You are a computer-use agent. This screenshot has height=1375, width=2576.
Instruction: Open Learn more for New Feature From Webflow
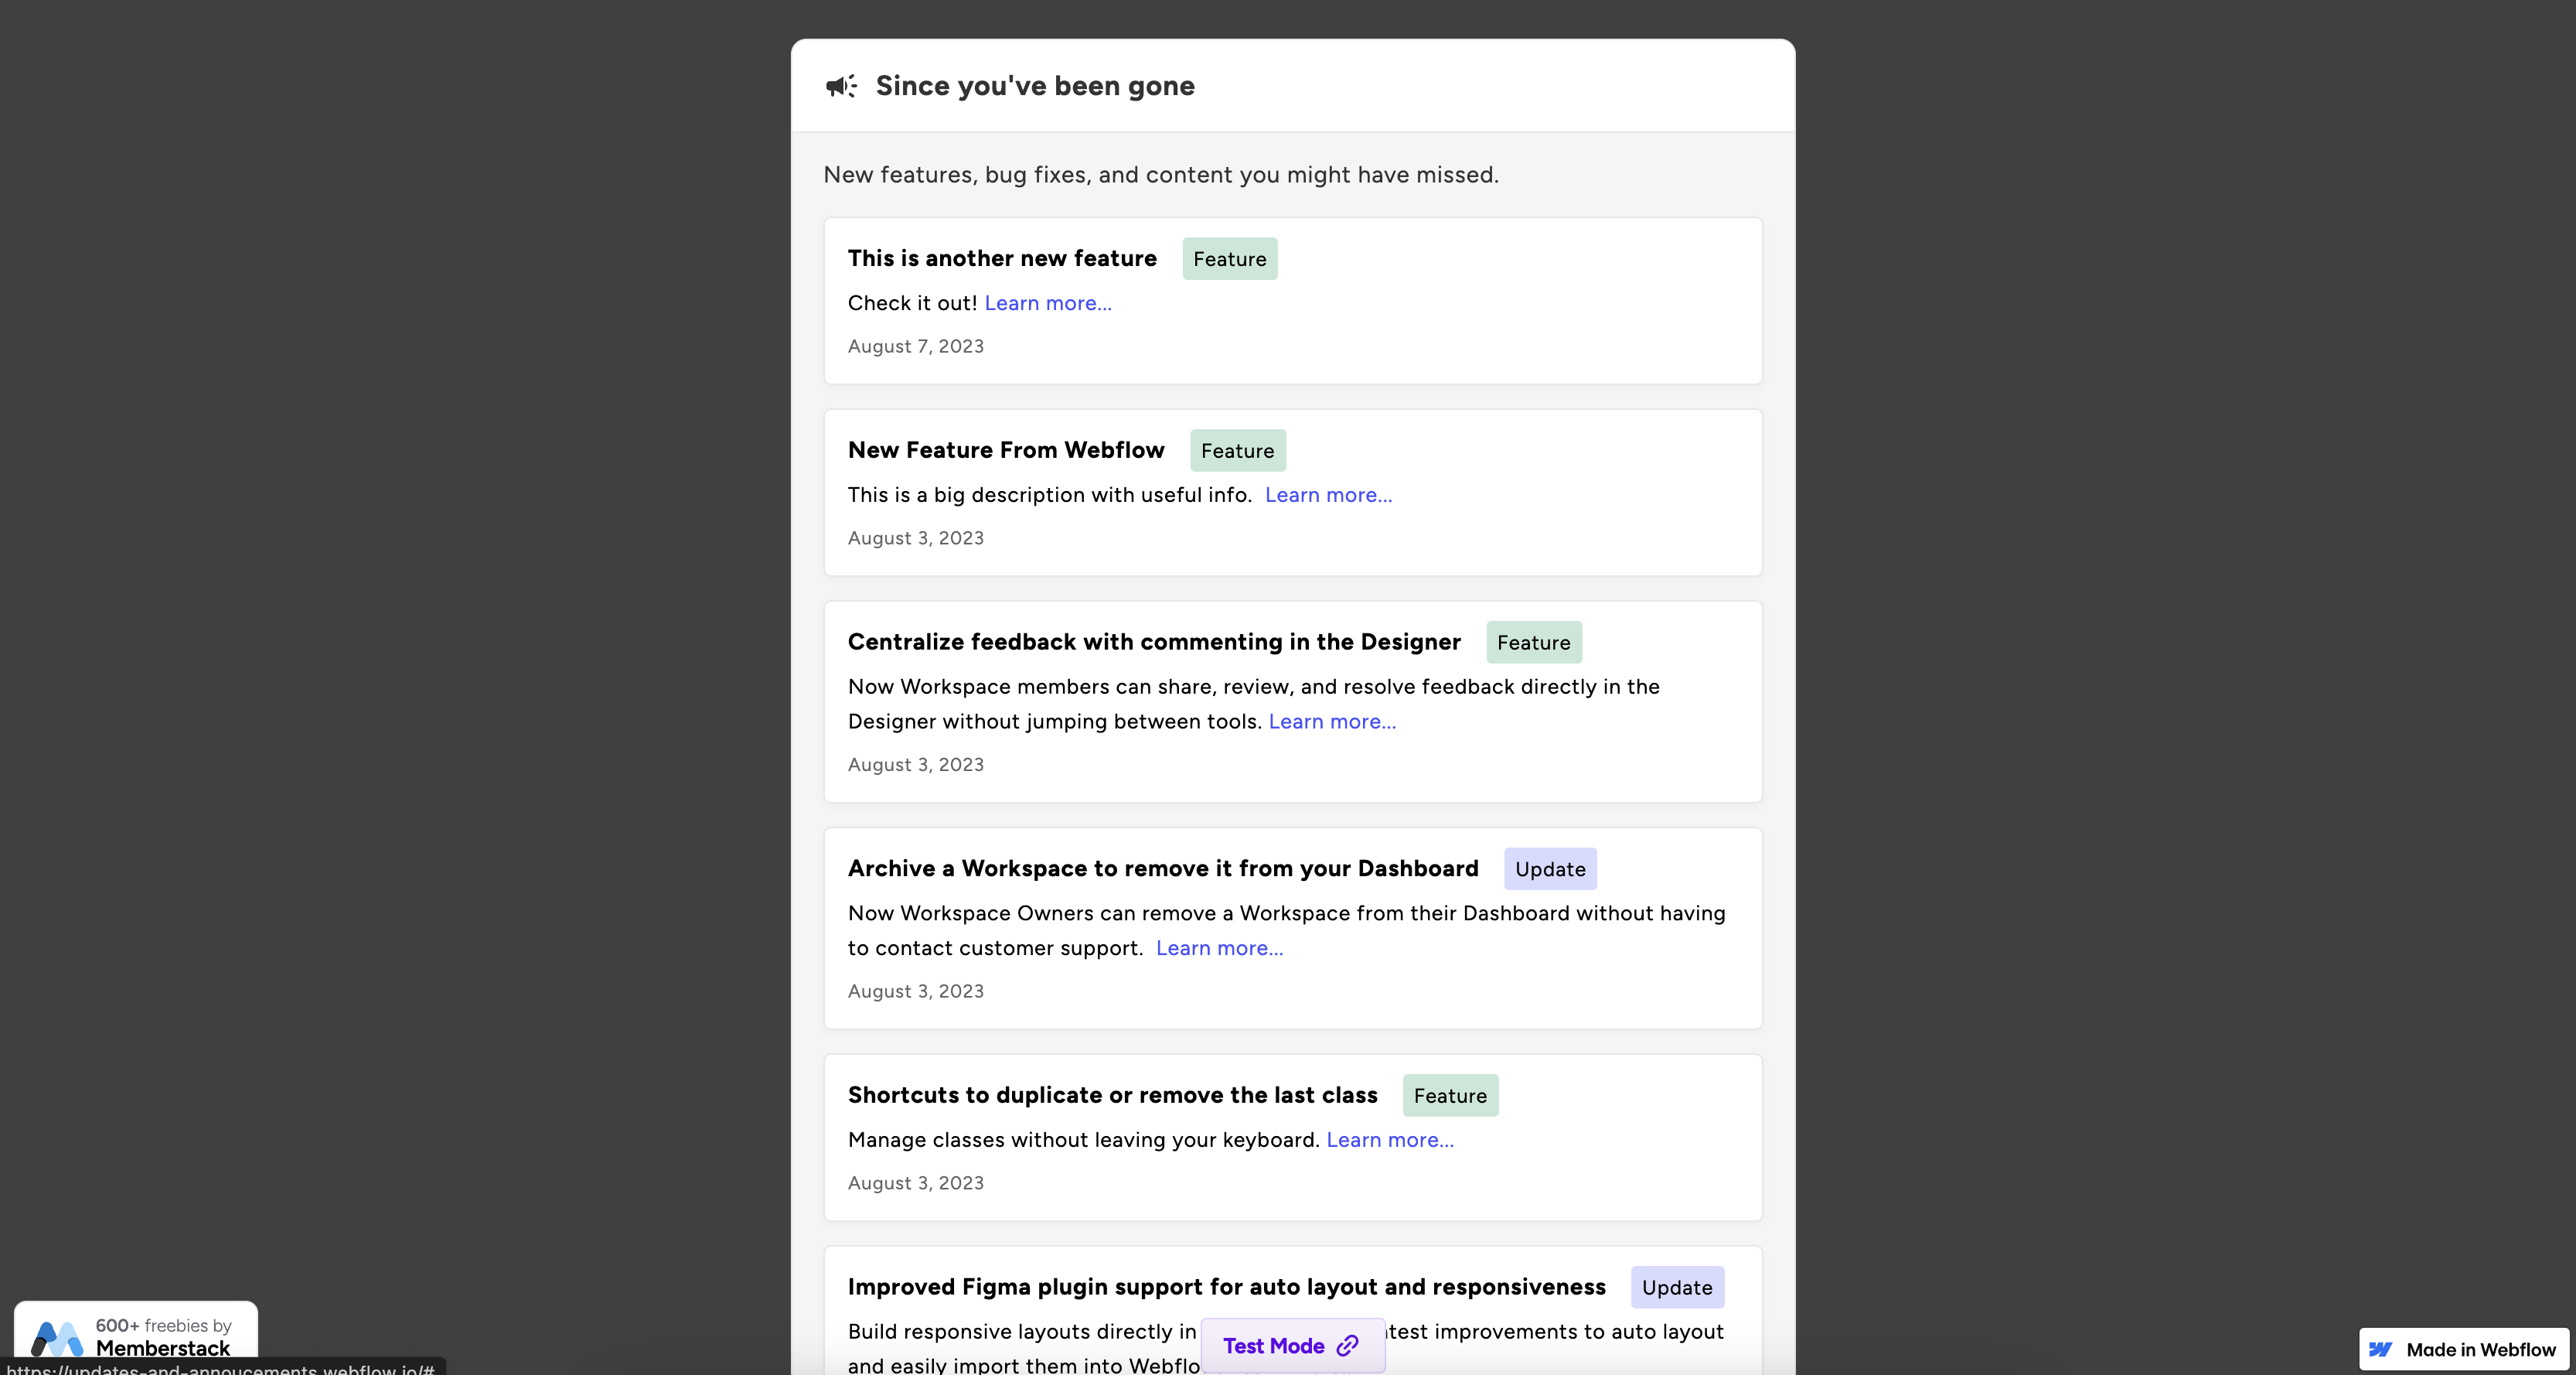point(1328,495)
